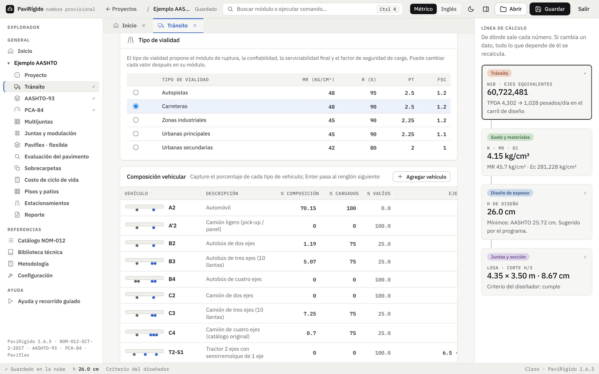This screenshot has height=374, width=599.
Task: Switch units to Inglés
Action: pyautogui.click(x=449, y=9)
